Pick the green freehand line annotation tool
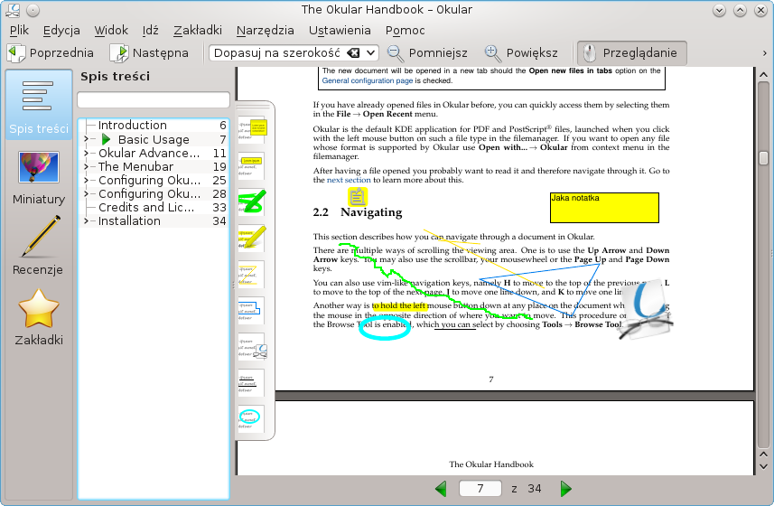Viewport: 774px width, 506px height. pos(251,200)
